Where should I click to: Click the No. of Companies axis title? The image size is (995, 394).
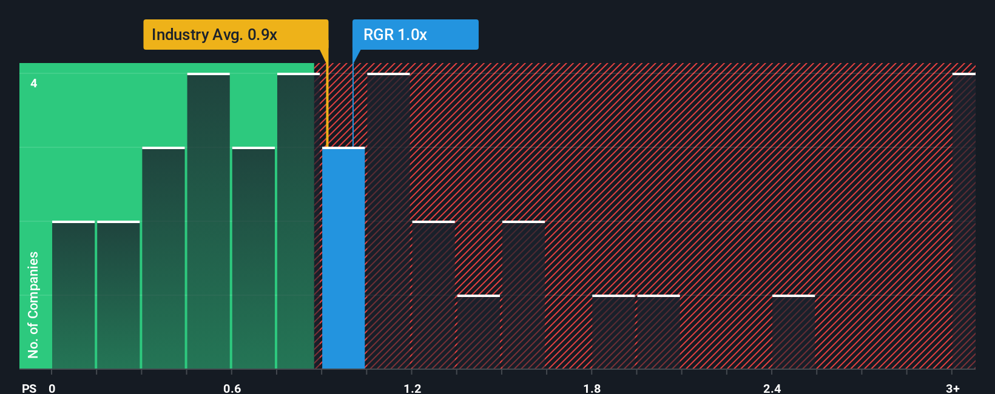(33, 304)
